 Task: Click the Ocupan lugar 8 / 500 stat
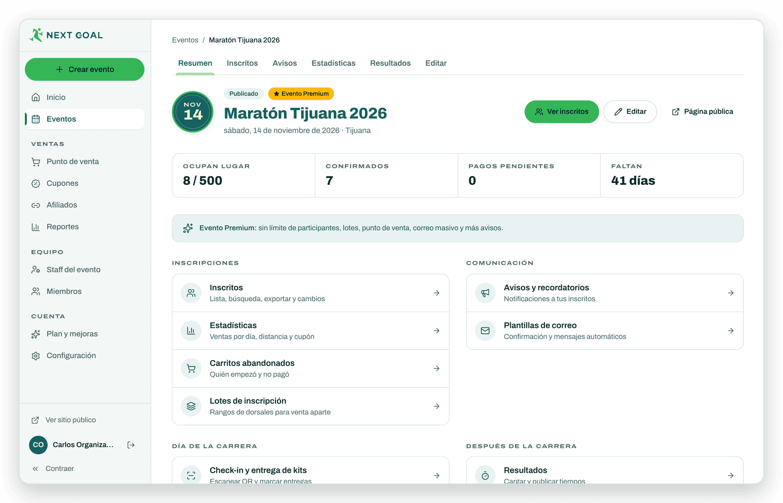click(244, 176)
